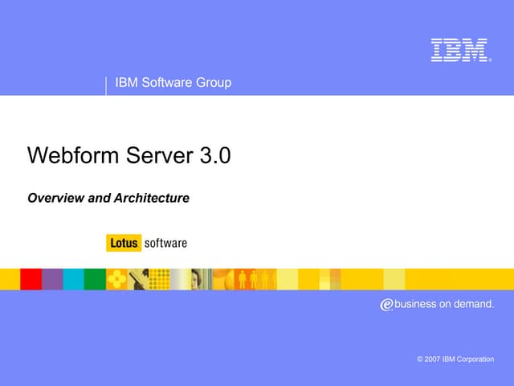Click the 'Overview and Architecture' subtitle
The width and height of the screenshot is (514, 386).
click(108, 198)
